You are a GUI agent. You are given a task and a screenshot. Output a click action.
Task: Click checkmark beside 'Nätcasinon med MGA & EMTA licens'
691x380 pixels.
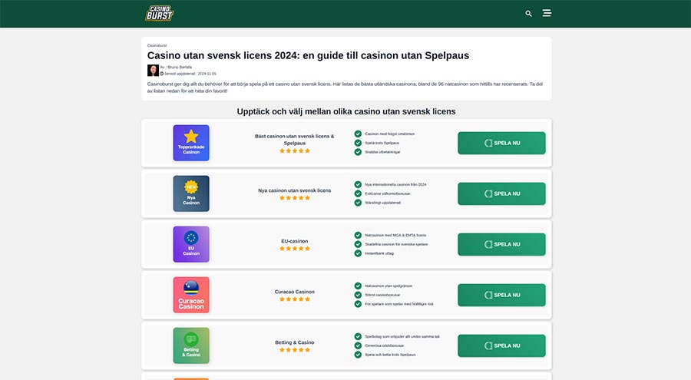click(x=358, y=235)
